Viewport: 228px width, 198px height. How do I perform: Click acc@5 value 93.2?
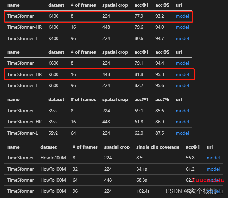[x=160, y=16]
